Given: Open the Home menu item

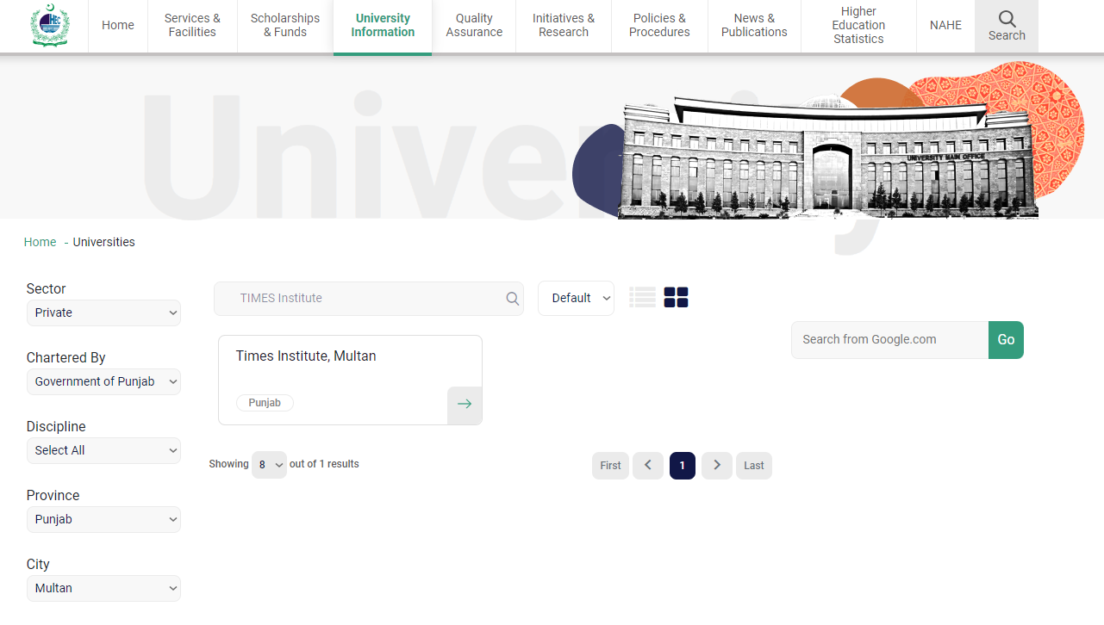Looking at the screenshot, I should tap(118, 26).
